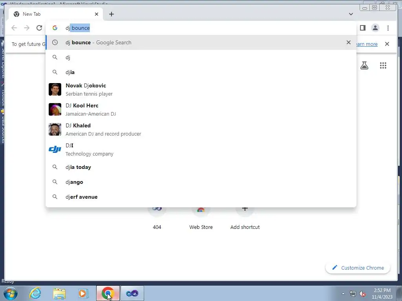Click the DJ Kool Herc thumbnail image
The image size is (402, 301).
coord(55,109)
